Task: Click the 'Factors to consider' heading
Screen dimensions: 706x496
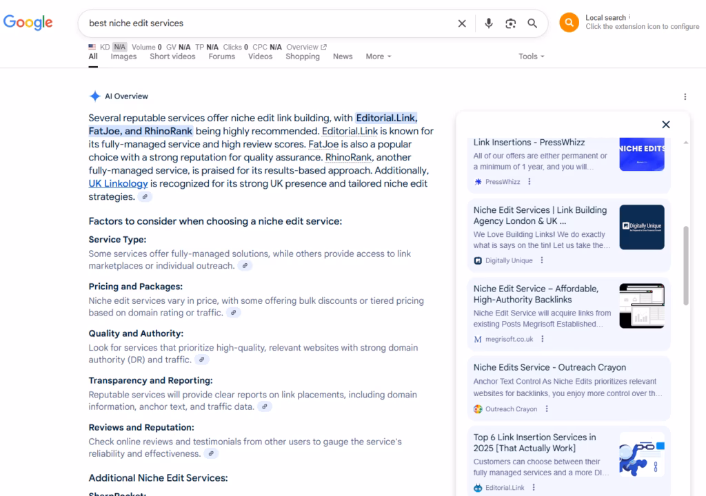Action: click(215, 221)
